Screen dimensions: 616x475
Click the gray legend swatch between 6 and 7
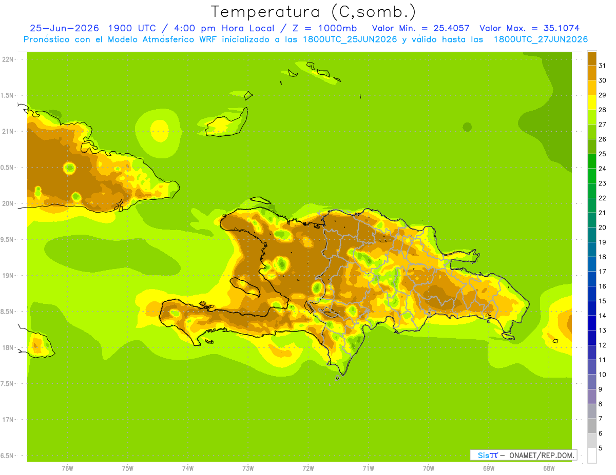click(592, 426)
